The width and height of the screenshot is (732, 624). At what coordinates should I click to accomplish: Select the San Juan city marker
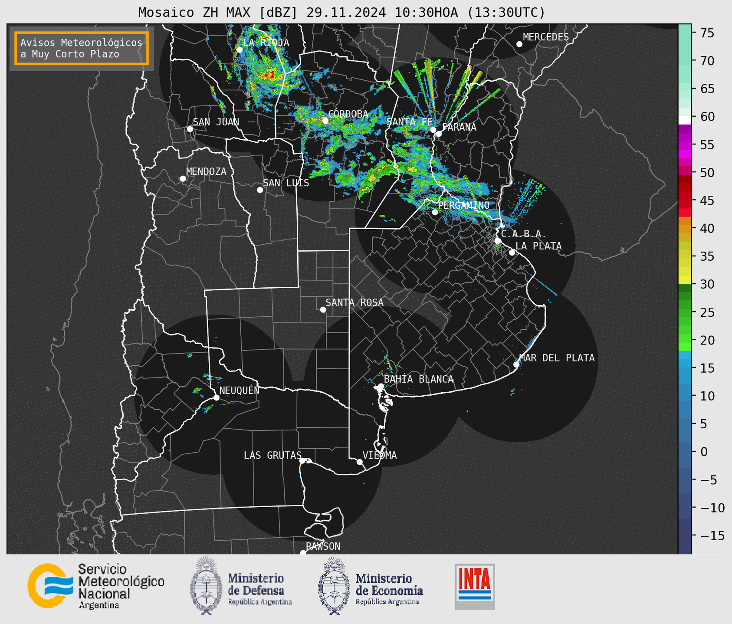[x=190, y=129]
